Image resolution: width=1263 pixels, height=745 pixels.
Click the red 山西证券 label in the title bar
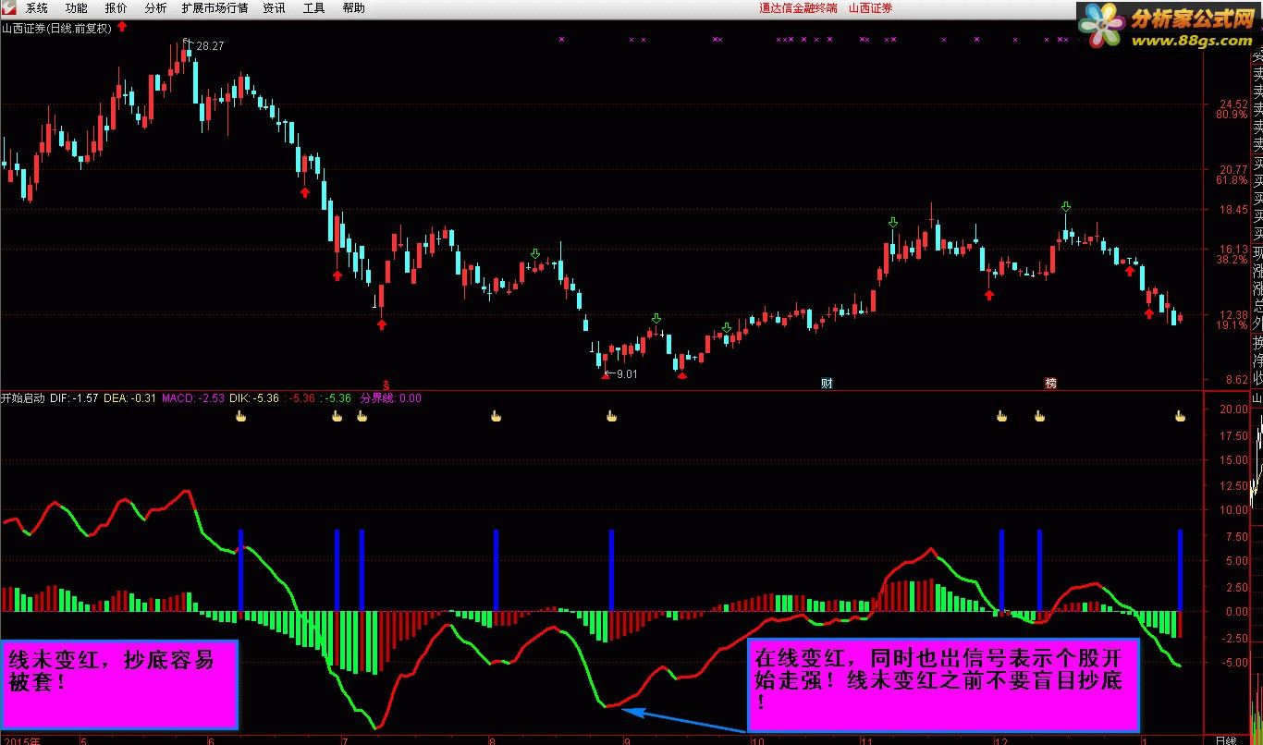tap(871, 8)
